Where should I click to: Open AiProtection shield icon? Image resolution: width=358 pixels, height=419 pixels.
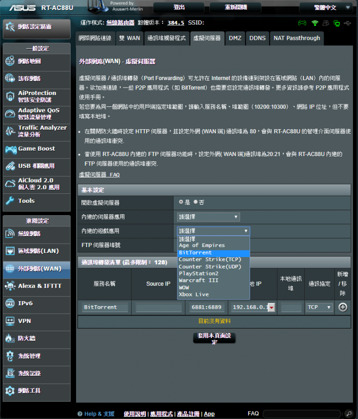(x=10, y=96)
